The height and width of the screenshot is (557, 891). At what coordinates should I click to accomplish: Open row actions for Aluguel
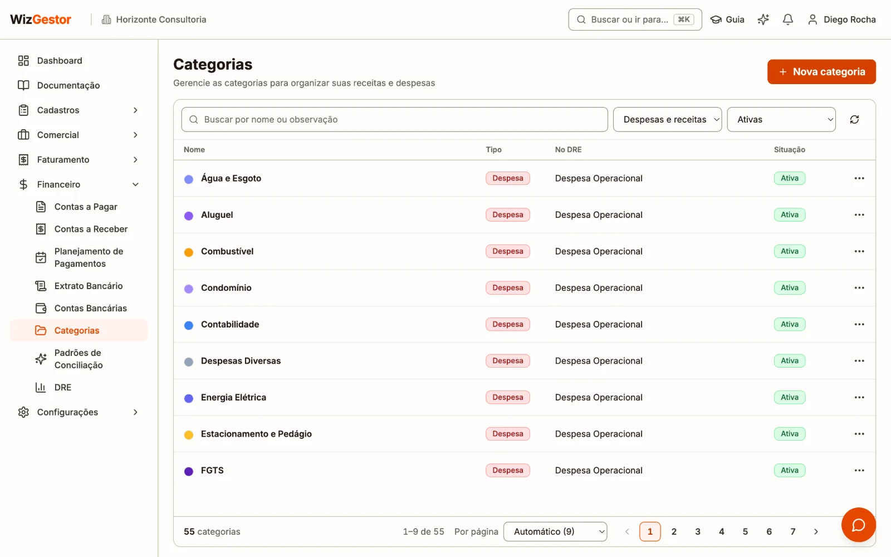(859, 214)
